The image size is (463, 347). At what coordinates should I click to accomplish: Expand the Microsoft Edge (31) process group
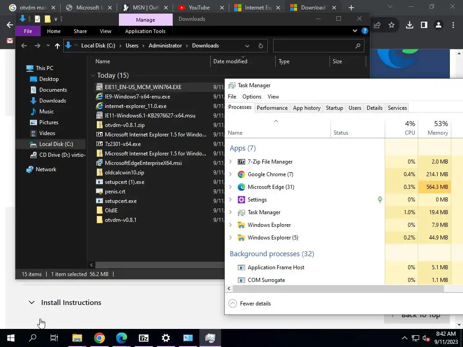point(231,187)
